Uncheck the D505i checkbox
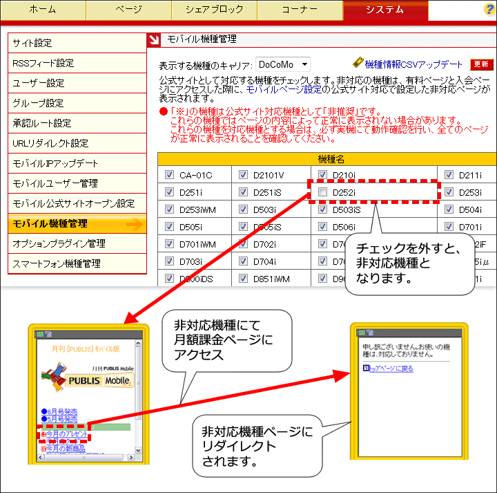 169,226
